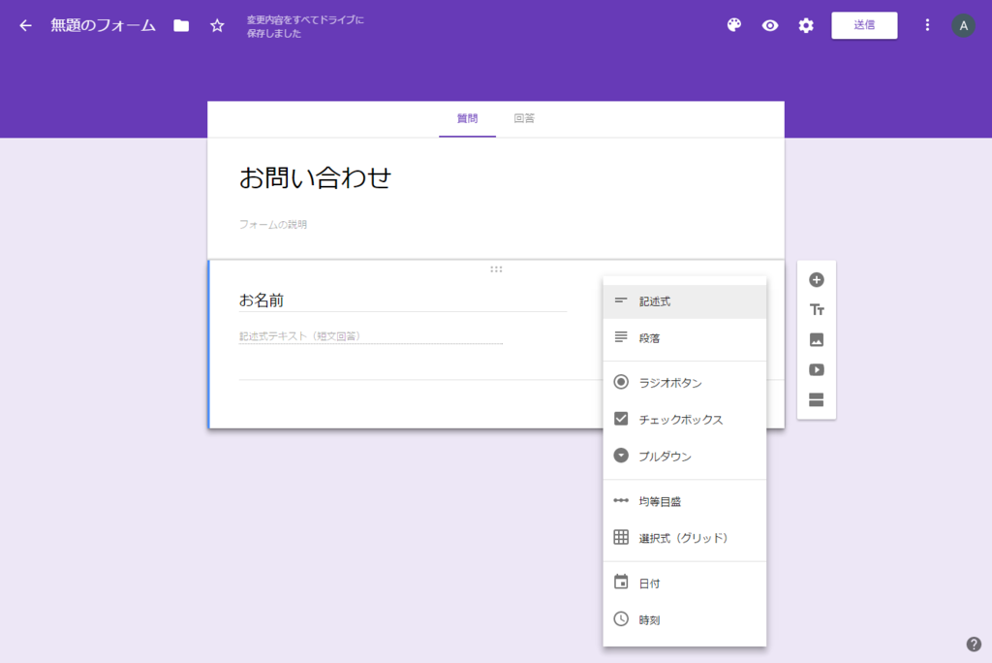Screen dimensions: 992x663
Task: Click the 変更内容をすべてドライブに保存しました status text
Action: point(305,26)
